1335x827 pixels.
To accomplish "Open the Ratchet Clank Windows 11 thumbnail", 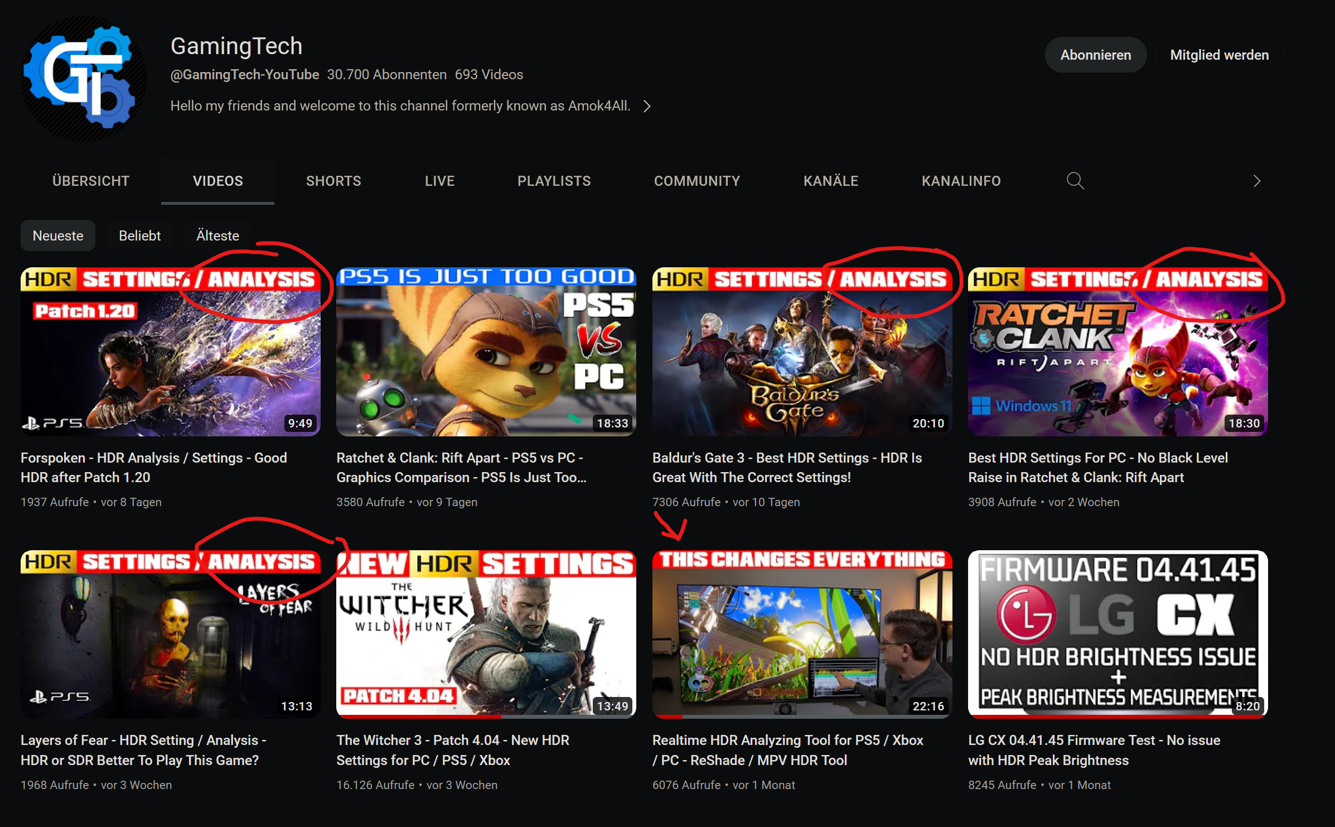I will 1118,352.
